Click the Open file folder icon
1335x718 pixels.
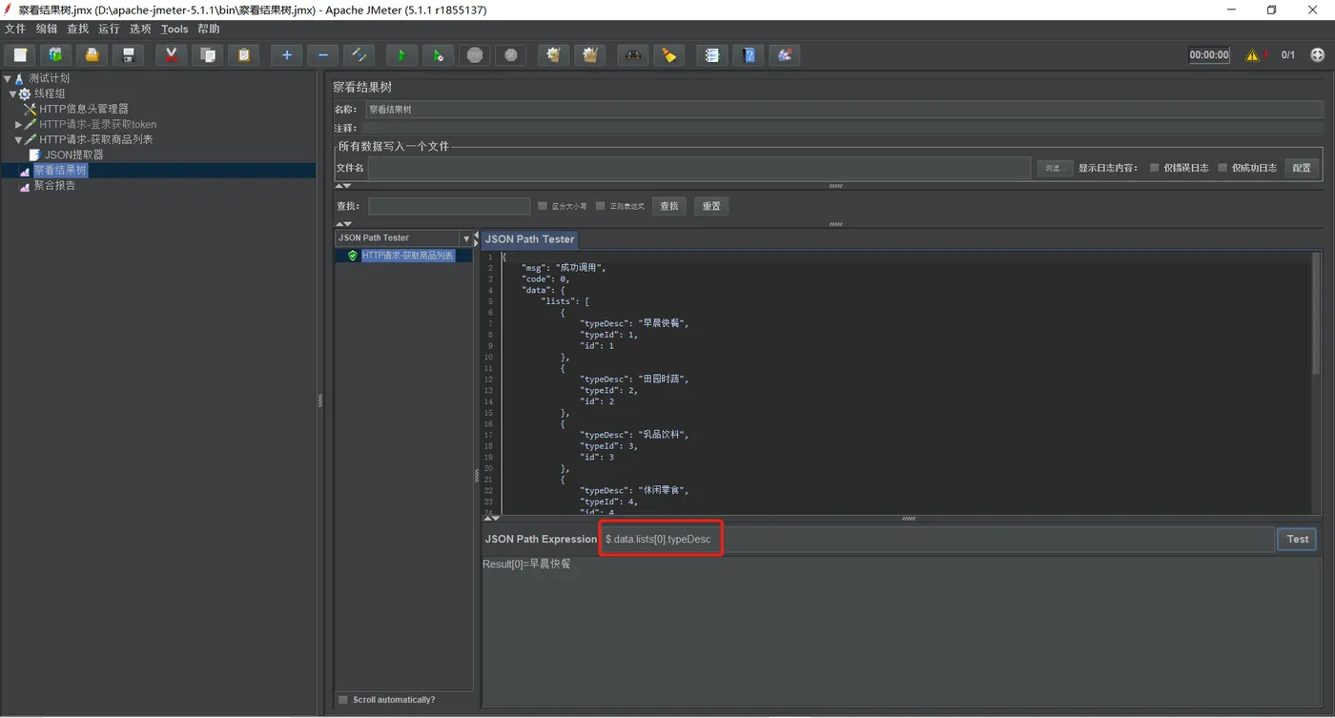(x=92, y=55)
